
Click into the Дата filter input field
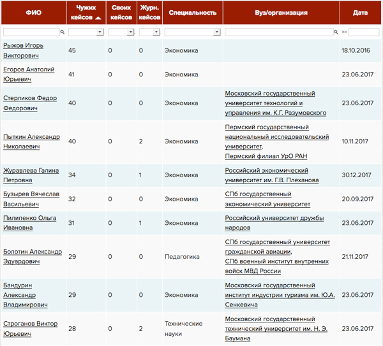coord(364,31)
